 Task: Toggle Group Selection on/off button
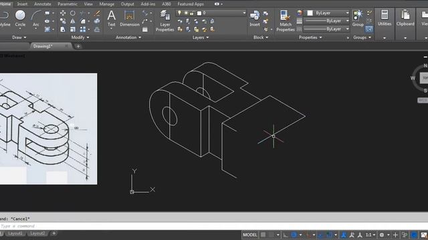coord(368,29)
